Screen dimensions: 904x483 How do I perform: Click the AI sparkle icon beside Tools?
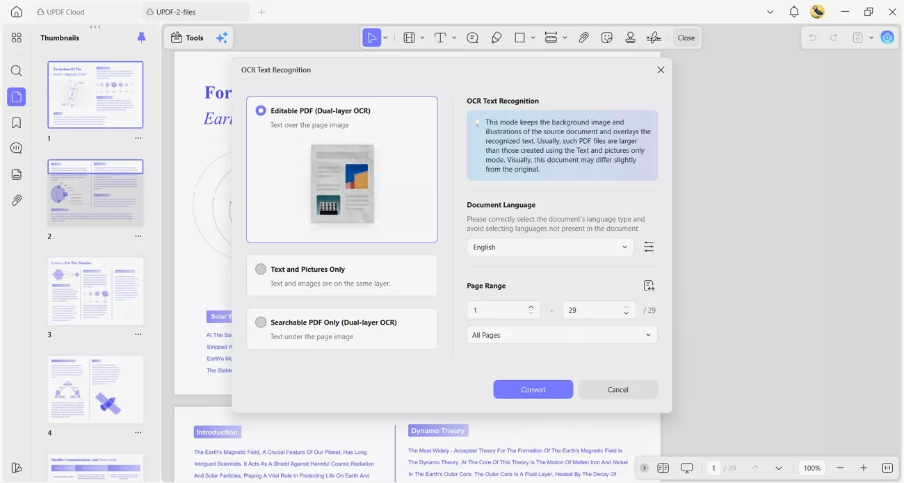[x=222, y=38]
